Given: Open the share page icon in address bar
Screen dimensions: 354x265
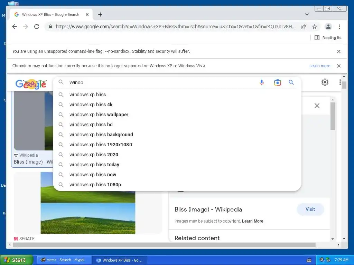Looking at the screenshot, I should click(x=304, y=27).
